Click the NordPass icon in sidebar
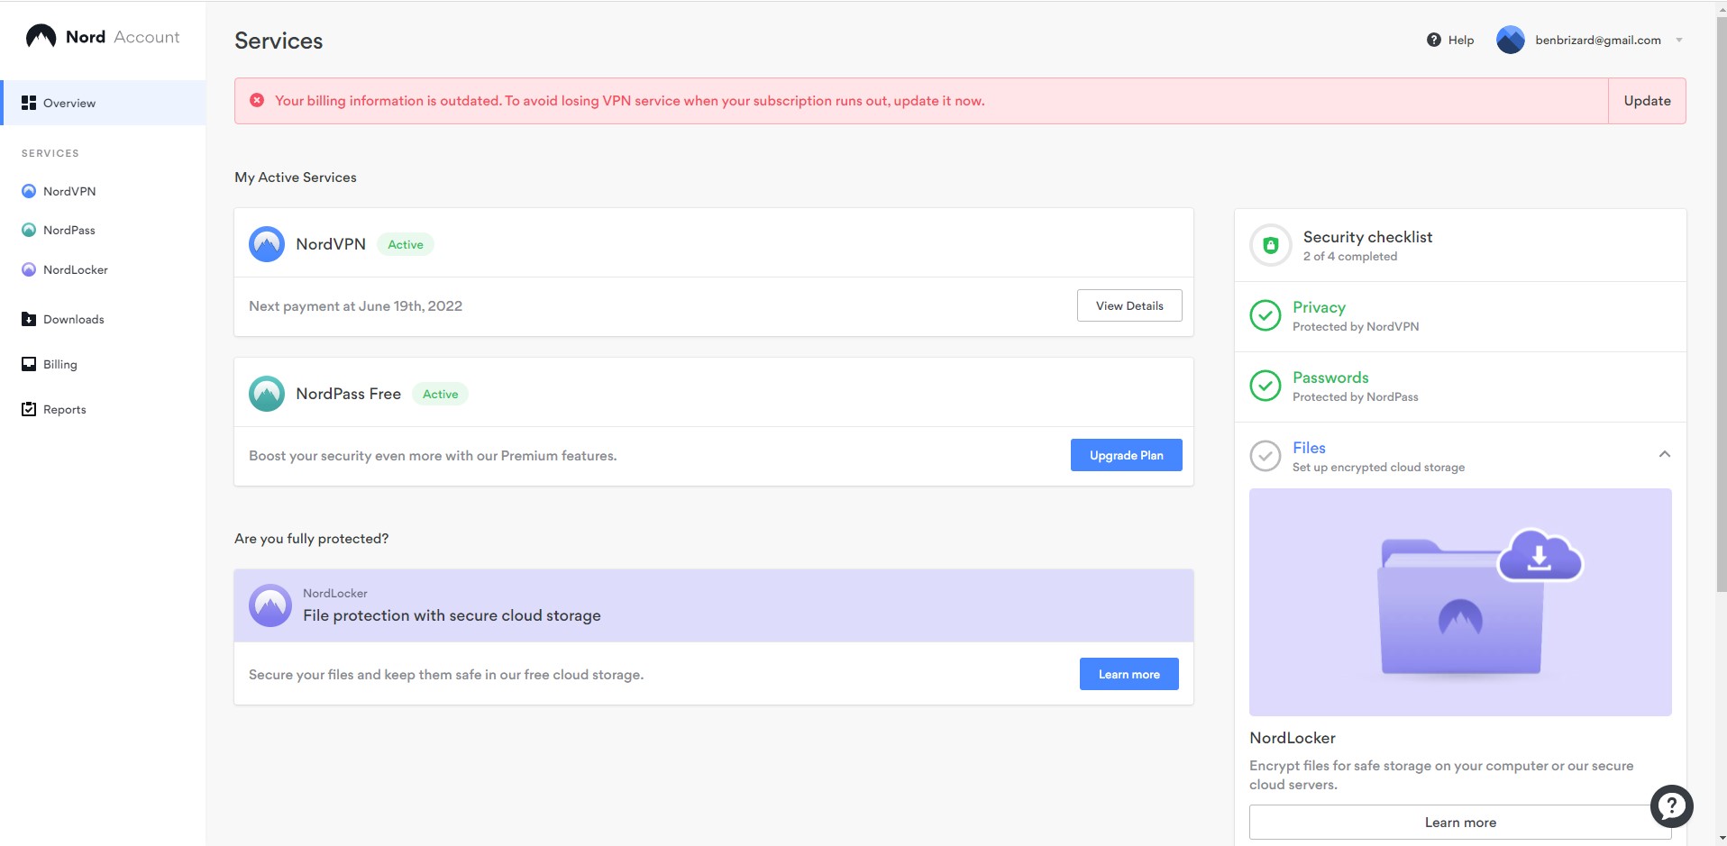This screenshot has height=846, width=1727. 29,230
